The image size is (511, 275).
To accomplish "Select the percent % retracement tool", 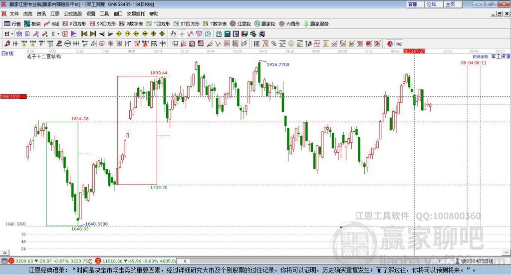I will pos(274,43).
